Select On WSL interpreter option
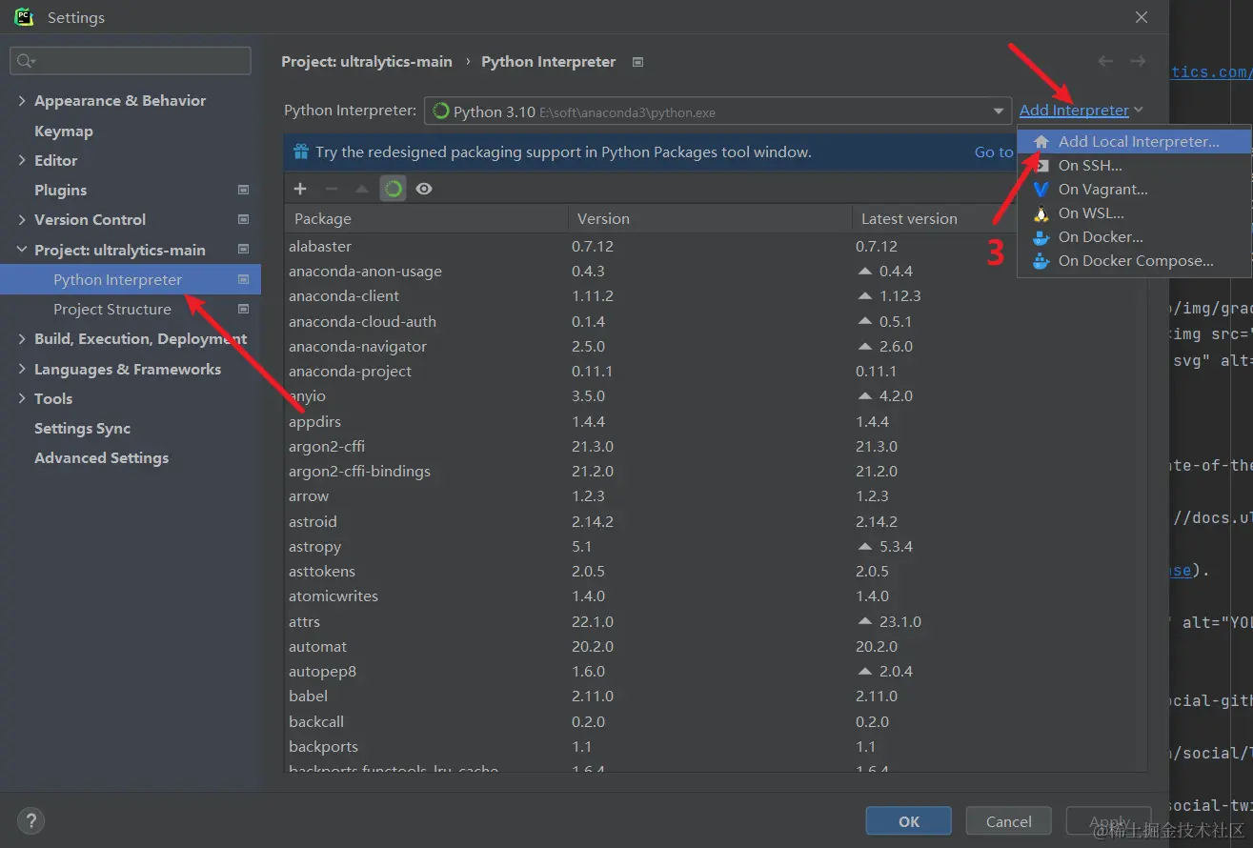 [x=1134, y=212]
